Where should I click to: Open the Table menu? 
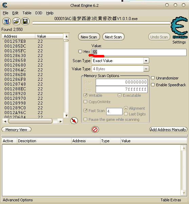(27, 13)
